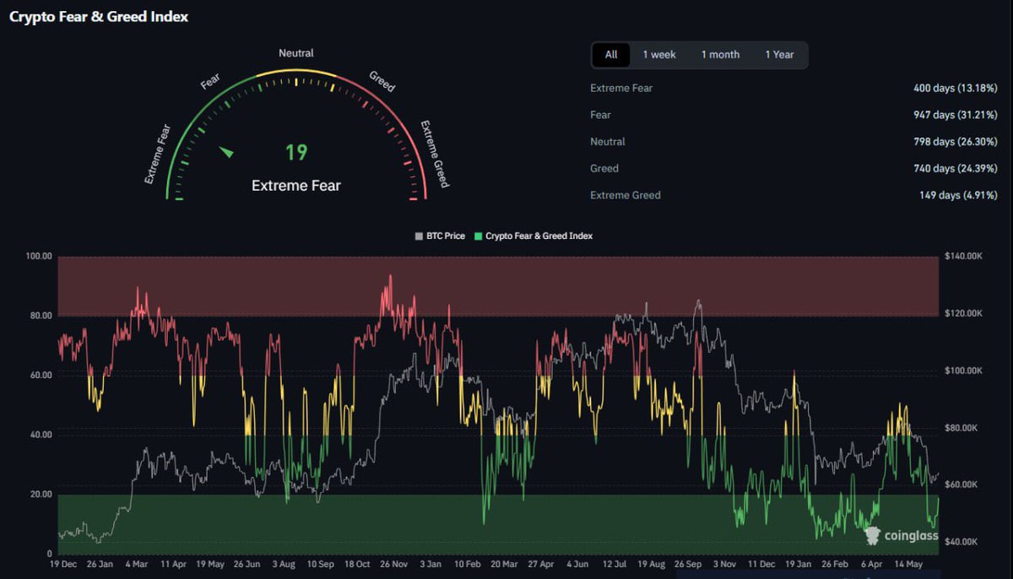
Task: Click the gray BTC Price legend swatch
Action: tap(419, 236)
